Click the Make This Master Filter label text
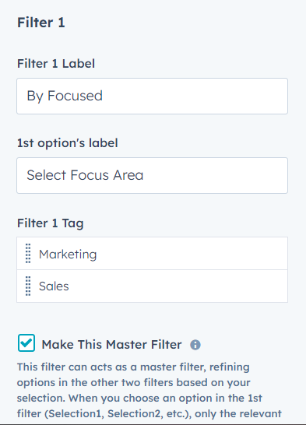The height and width of the screenshot is (425, 306). (111, 345)
